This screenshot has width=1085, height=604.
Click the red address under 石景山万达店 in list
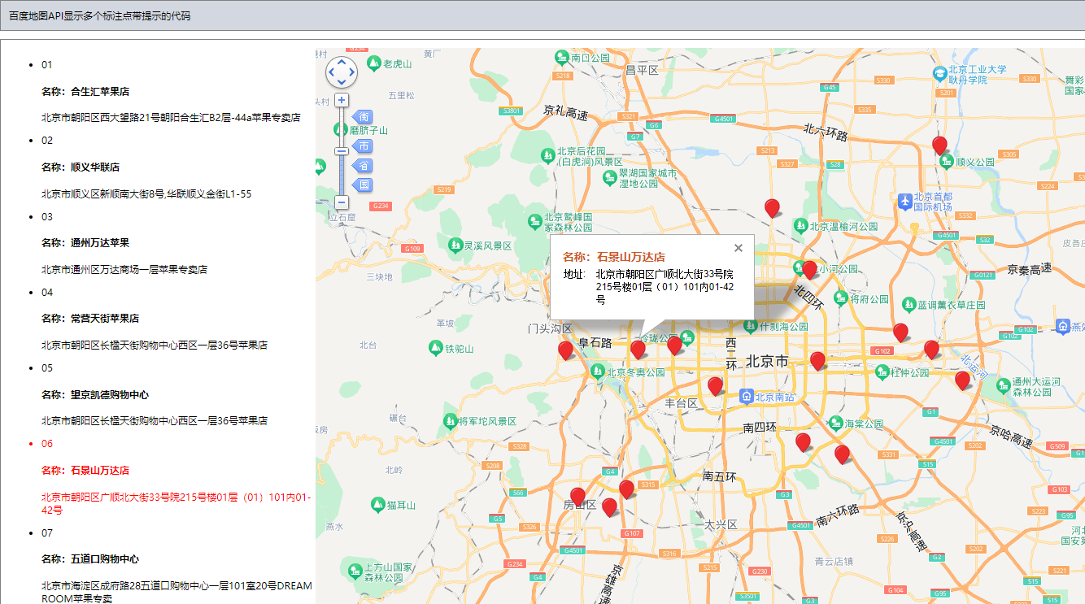tap(176, 503)
